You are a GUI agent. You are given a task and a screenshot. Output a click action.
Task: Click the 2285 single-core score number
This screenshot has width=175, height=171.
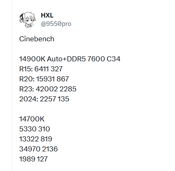68,89
